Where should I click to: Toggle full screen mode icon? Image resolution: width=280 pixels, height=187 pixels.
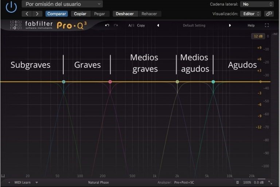267,25
